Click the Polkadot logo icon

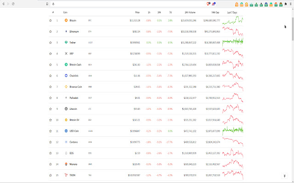pyautogui.click(x=66, y=97)
